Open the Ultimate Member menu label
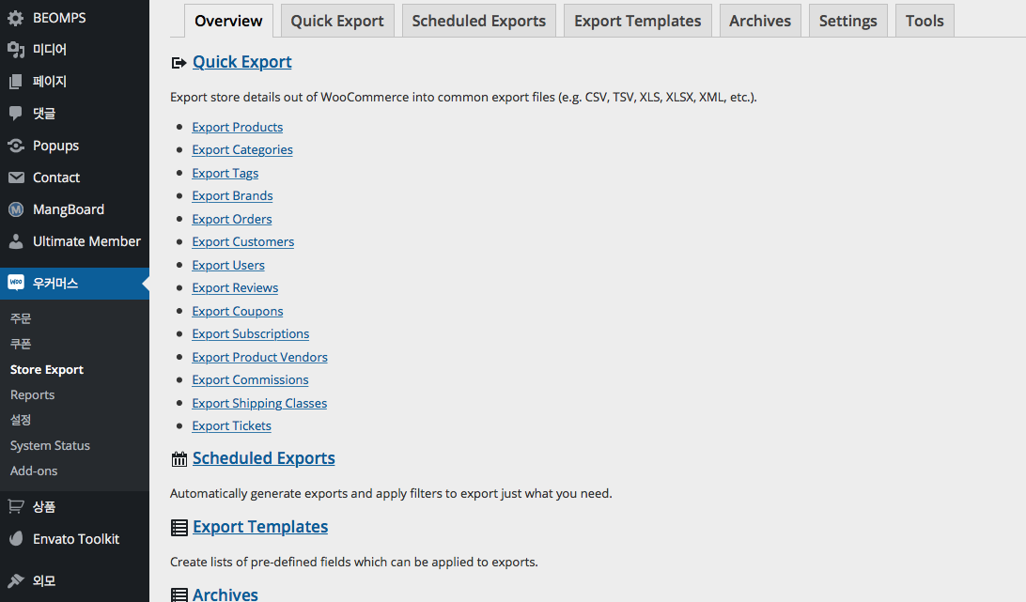 pos(87,241)
